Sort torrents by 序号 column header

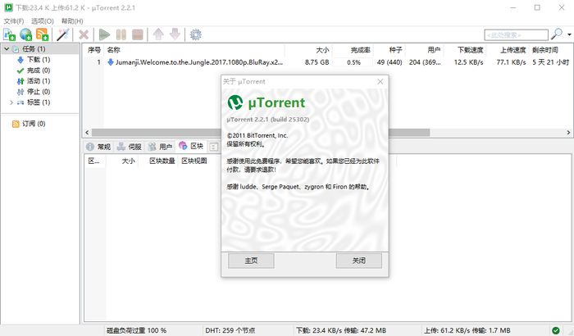coord(94,50)
